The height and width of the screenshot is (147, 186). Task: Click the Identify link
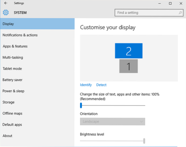tap(86, 85)
